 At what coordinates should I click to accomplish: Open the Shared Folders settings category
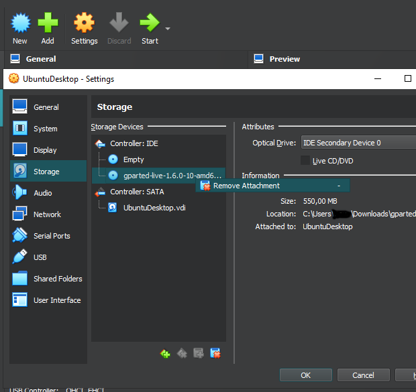(48, 279)
